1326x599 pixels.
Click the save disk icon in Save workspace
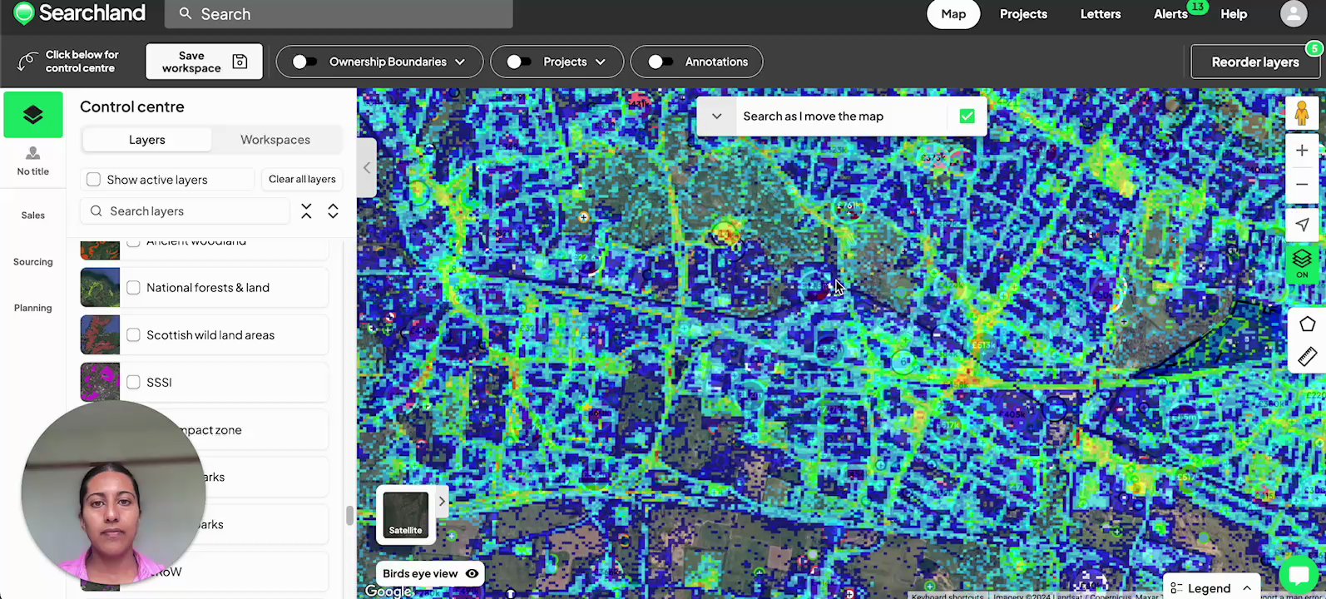pos(240,62)
